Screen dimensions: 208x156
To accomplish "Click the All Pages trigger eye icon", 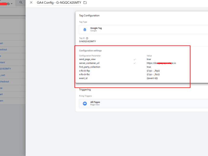I will click(85, 103).
